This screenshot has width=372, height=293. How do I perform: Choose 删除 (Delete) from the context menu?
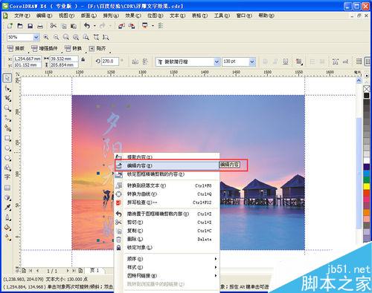tap(167, 239)
